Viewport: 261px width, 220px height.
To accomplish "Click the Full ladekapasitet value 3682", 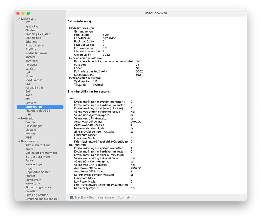I will [x=139, y=71].
